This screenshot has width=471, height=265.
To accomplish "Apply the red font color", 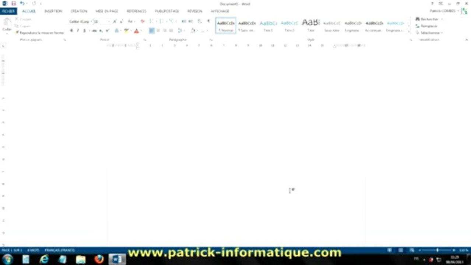I will 136,31.
